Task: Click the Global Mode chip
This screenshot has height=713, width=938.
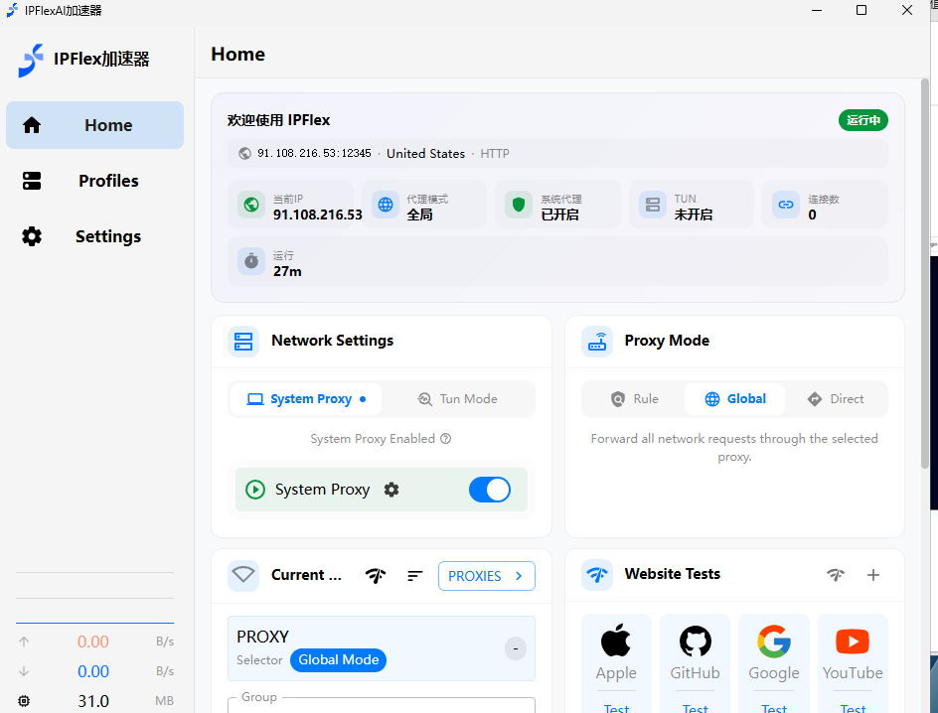Action: 339,659
